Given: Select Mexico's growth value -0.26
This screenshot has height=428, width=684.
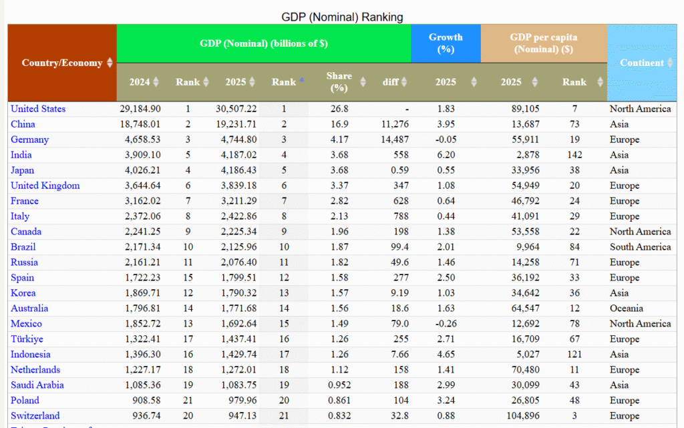Looking at the screenshot, I should (446, 323).
